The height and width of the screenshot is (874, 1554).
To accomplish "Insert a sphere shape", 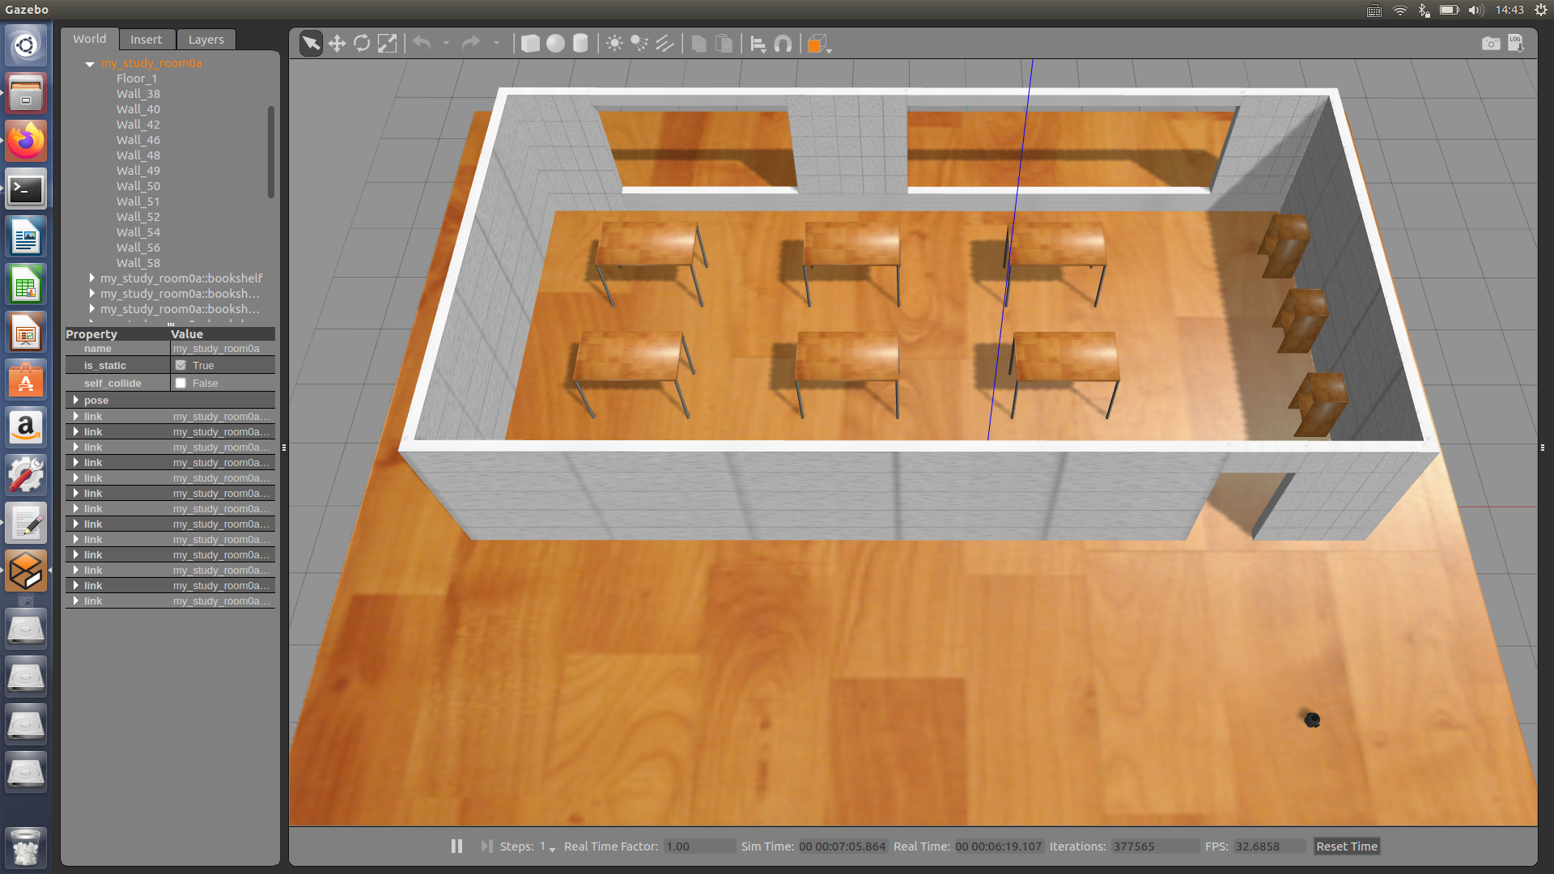I will pos(555,44).
